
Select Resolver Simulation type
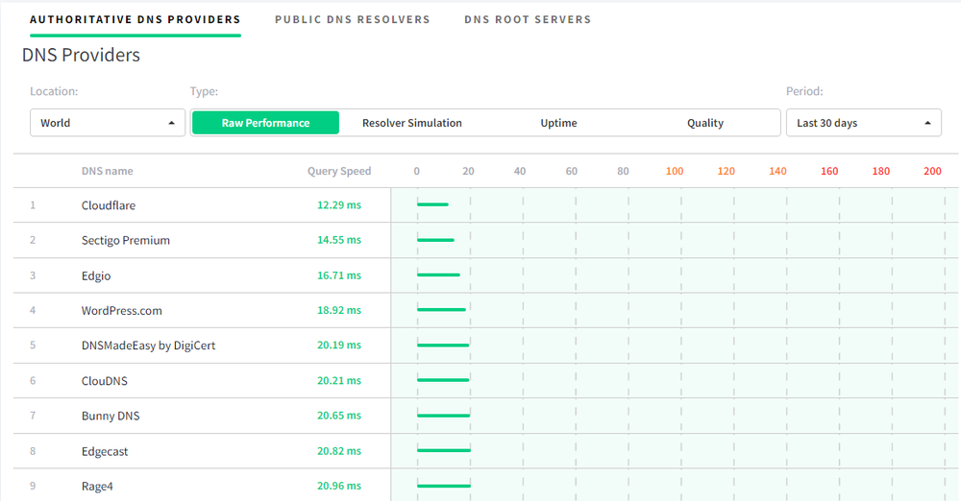412,123
